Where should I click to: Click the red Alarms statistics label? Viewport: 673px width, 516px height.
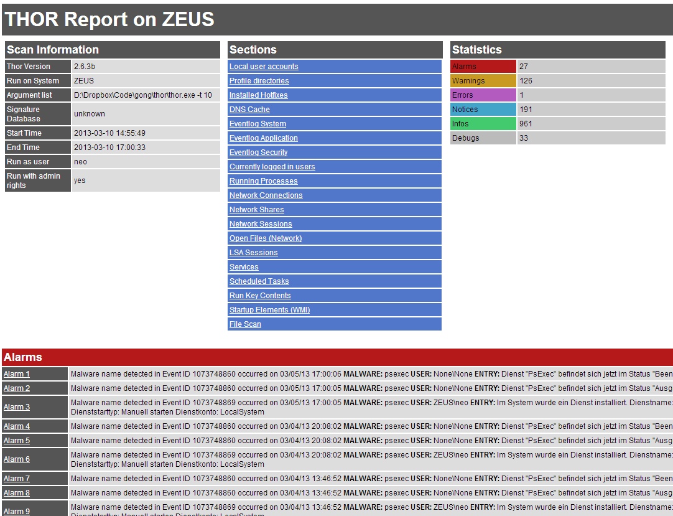[483, 67]
